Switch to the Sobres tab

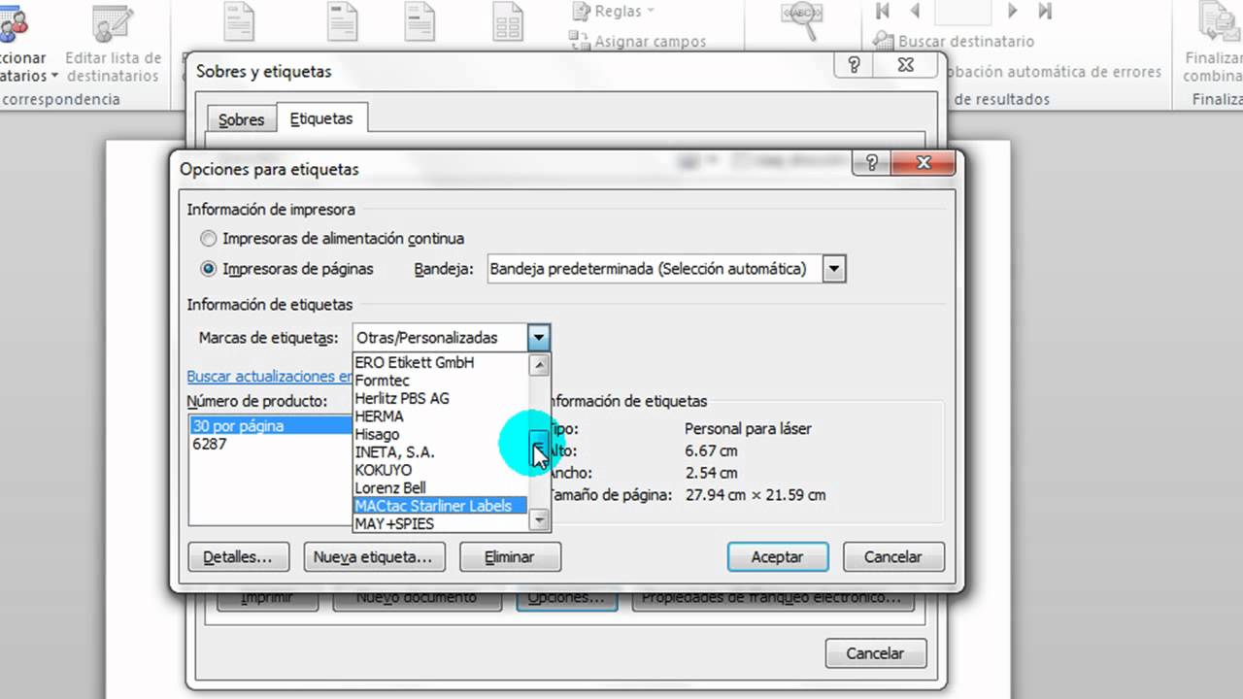coord(241,119)
